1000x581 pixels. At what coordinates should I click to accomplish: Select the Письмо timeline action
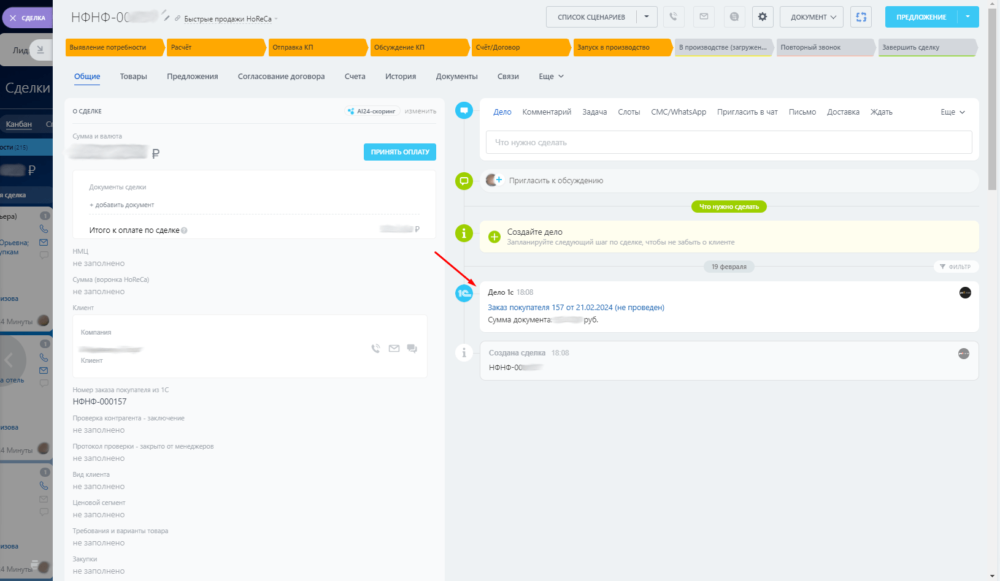[x=802, y=112]
